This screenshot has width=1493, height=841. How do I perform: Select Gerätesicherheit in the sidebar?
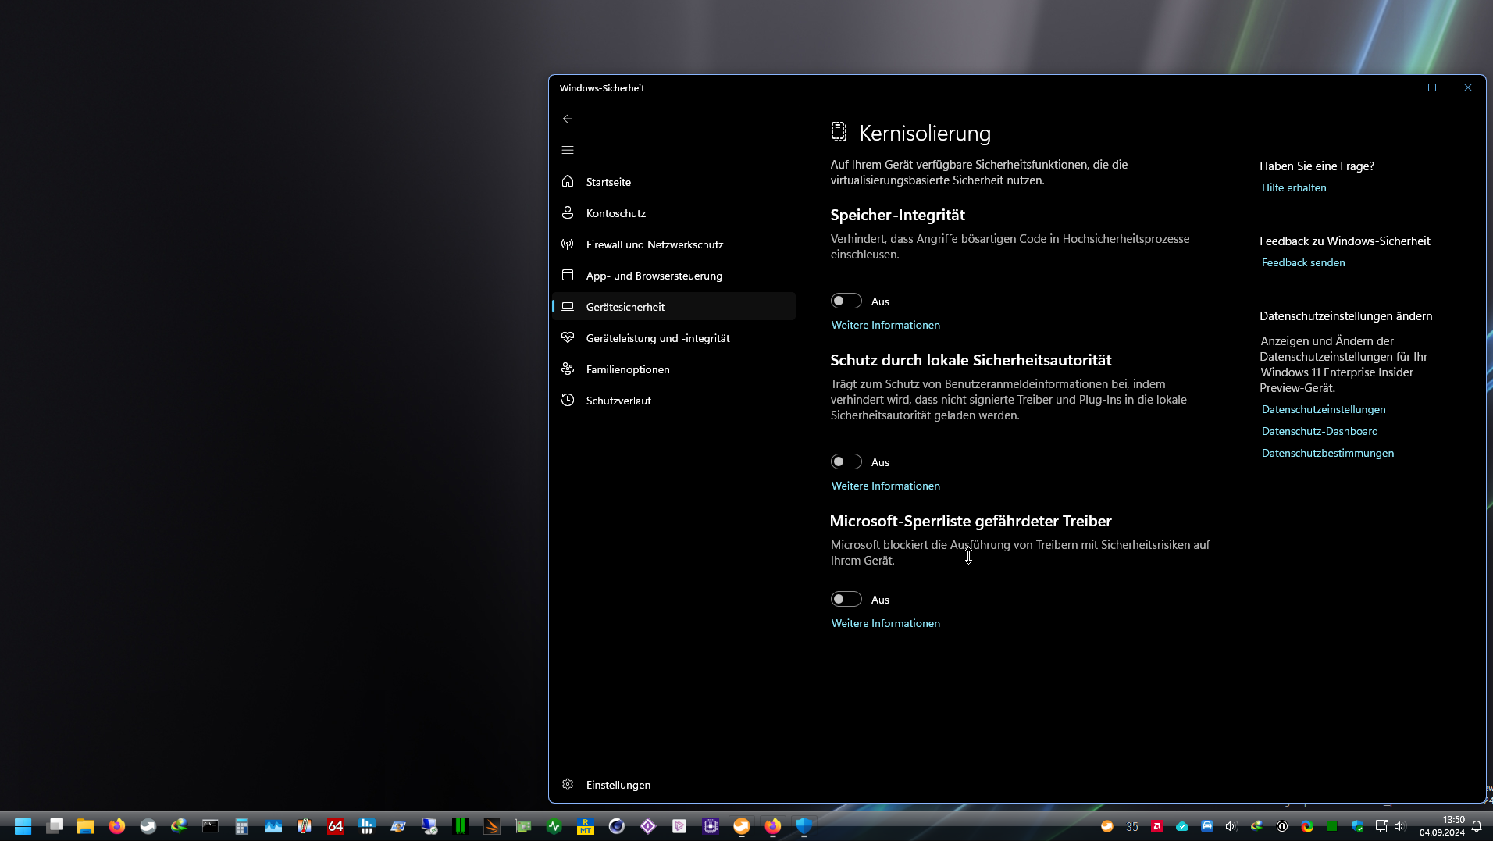pos(674,307)
